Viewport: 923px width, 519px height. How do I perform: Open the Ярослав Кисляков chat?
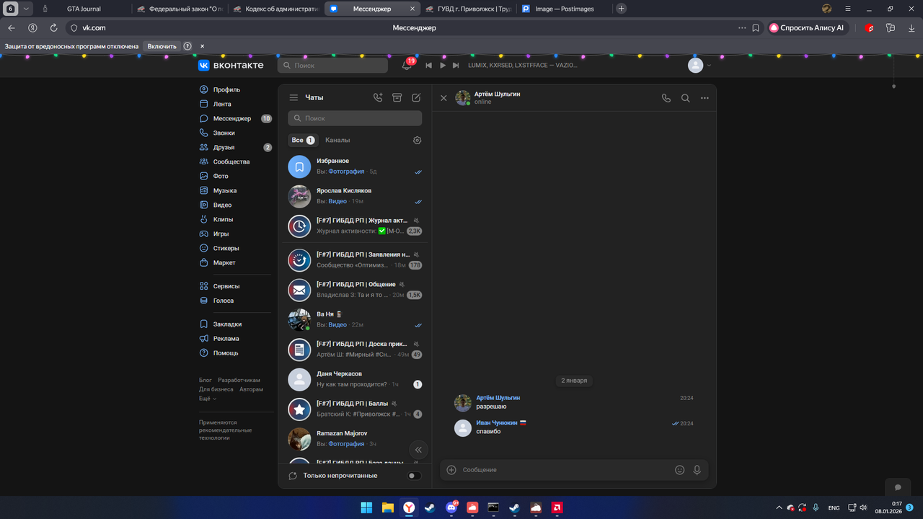point(355,196)
